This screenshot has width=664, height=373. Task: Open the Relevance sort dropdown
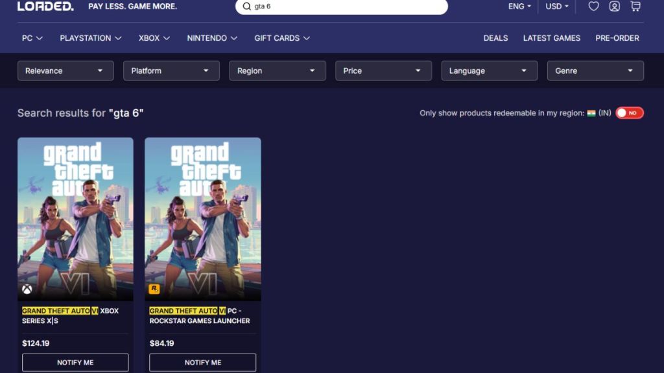point(65,71)
